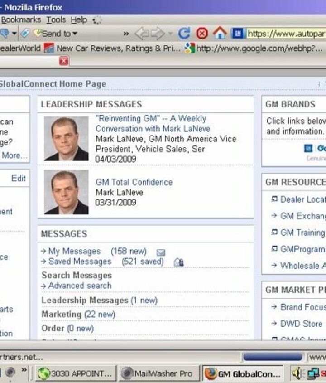The image size is (326, 383).
Task: Click the saved-messages icon beside Saved Messages
Action: 178,262
